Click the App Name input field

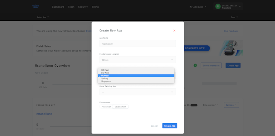(x=137, y=44)
